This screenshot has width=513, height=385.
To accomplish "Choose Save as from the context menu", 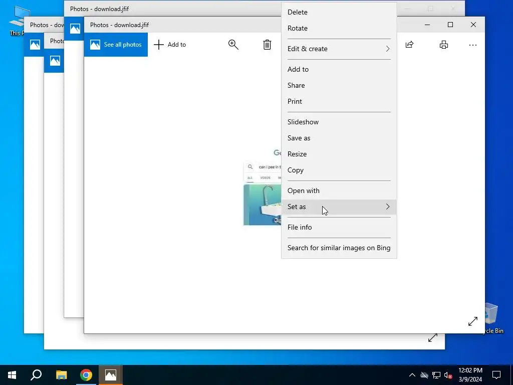I will click(x=339, y=138).
